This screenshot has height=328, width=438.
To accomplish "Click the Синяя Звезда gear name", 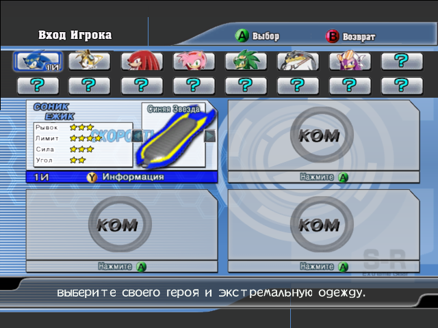I will 173,109.
